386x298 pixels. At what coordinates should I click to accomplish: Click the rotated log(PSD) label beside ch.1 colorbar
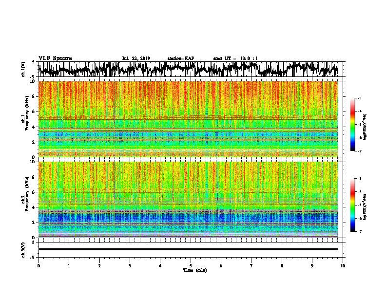tap(365, 127)
